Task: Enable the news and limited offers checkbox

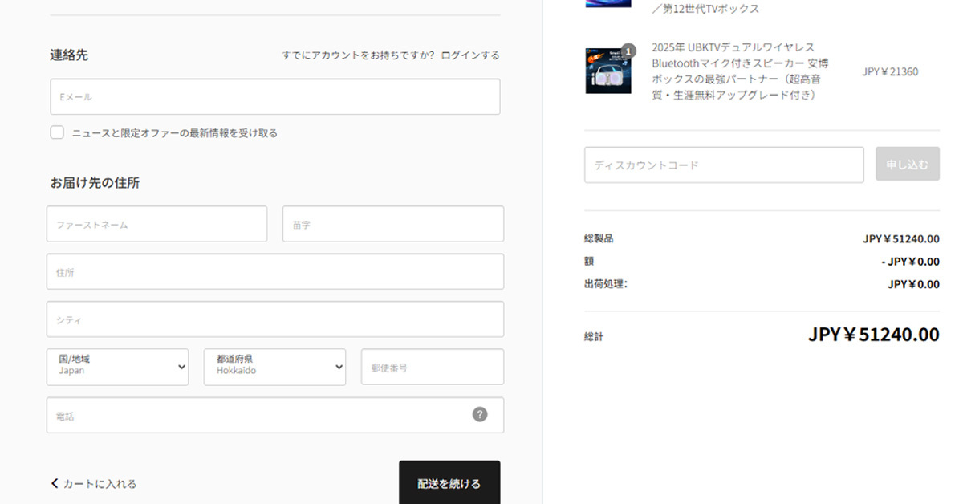Action: point(57,132)
